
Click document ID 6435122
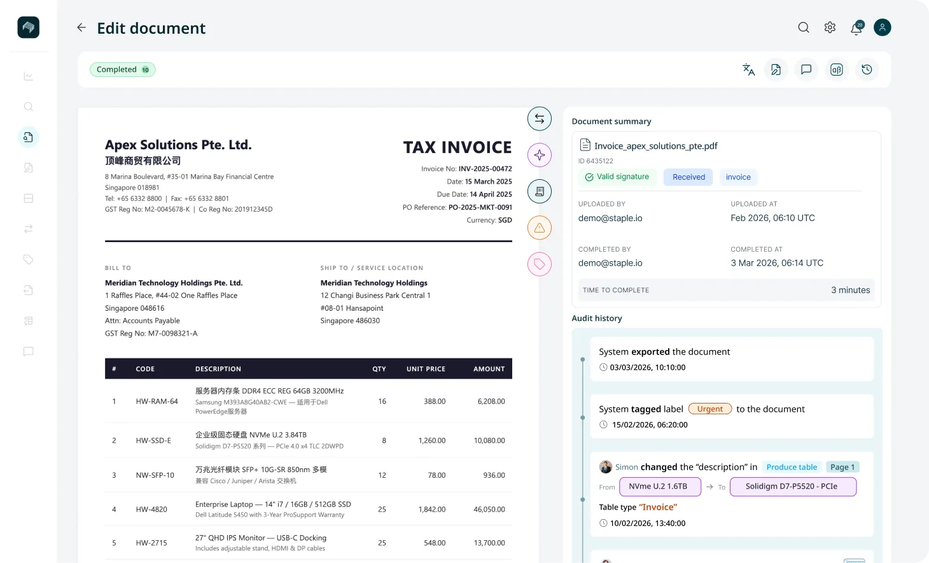[596, 161]
